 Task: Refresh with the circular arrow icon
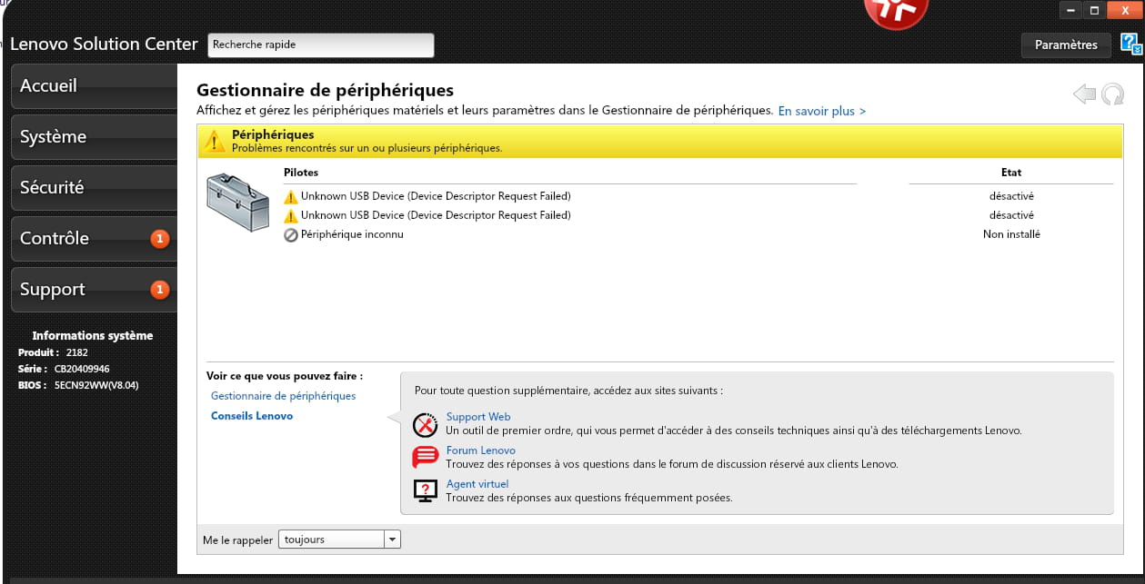pyautogui.click(x=1112, y=94)
